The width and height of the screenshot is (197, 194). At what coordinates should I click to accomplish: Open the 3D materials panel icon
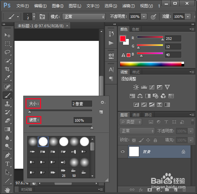coord(111,56)
